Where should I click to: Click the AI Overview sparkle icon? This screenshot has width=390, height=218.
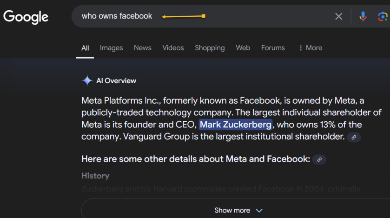pyautogui.click(x=87, y=80)
